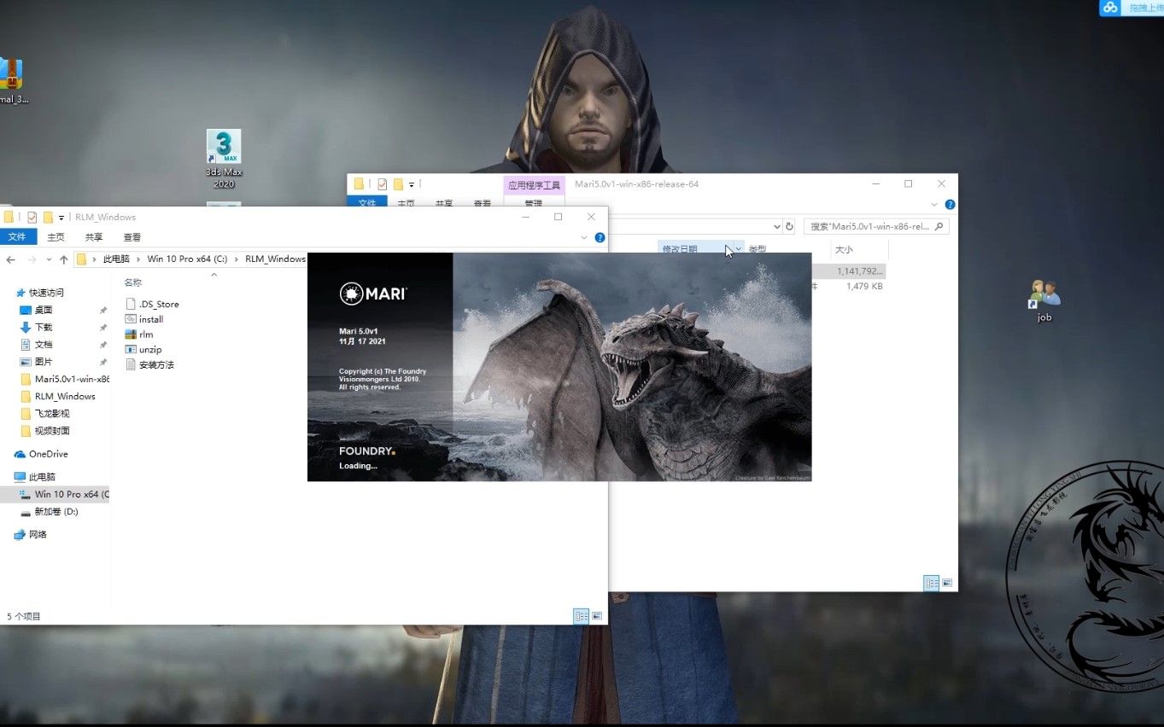Go up one folder in RLM_Windows window
The width and height of the screenshot is (1164, 727).
[63, 259]
